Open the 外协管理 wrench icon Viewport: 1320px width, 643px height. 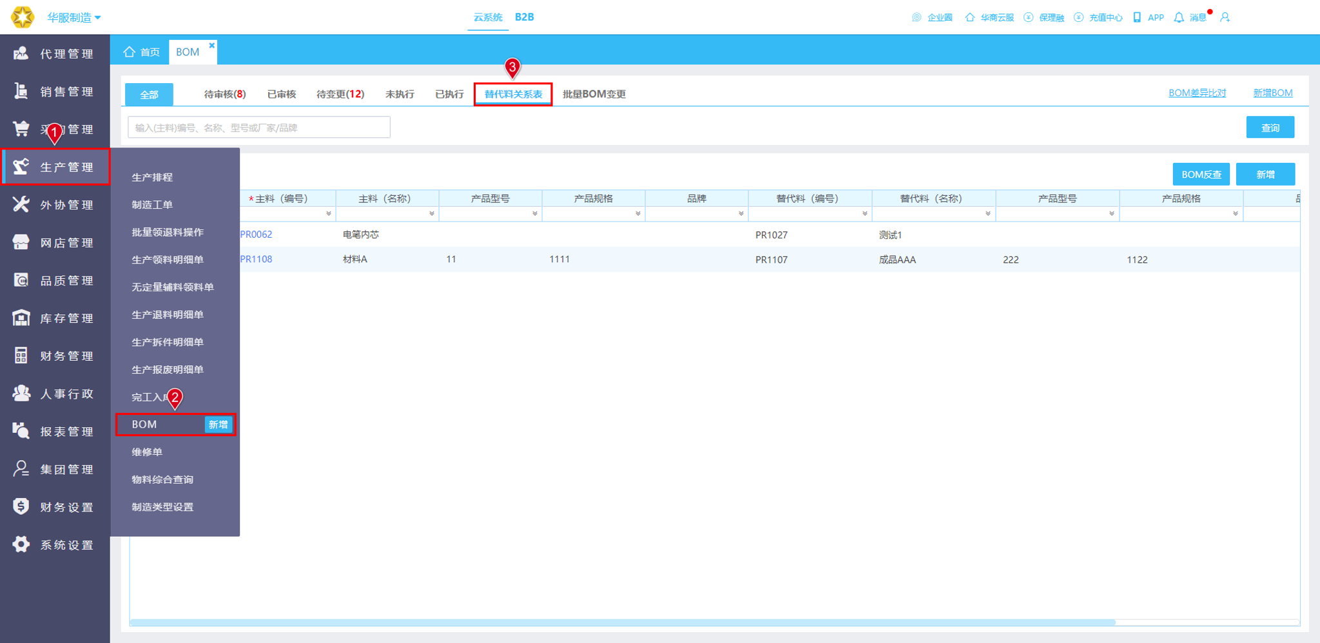pyautogui.click(x=21, y=205)
